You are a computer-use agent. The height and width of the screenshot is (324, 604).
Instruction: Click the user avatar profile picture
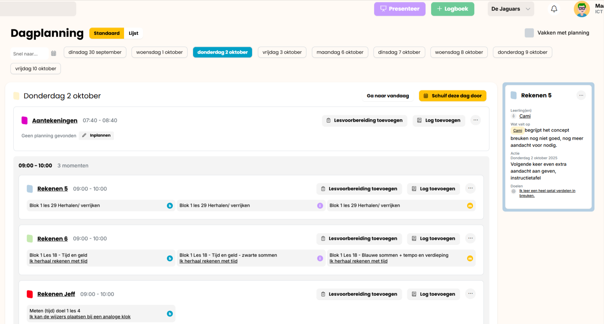click(x=581, y=9)
